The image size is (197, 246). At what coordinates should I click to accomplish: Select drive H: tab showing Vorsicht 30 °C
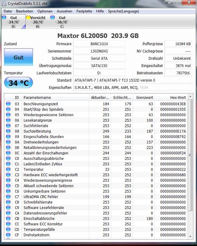coord(38,22)
